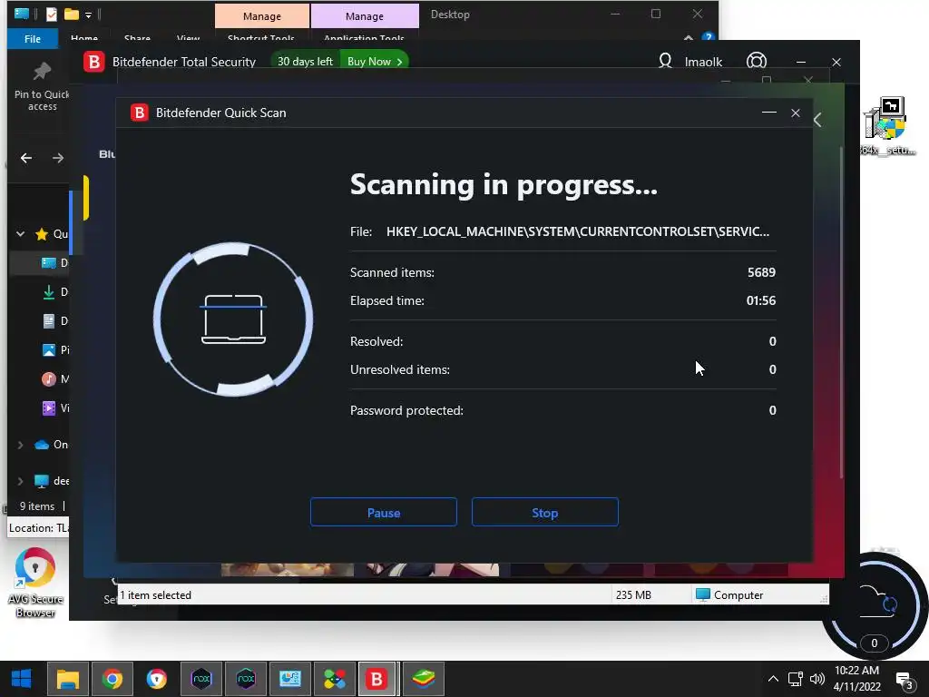Click the 235 MB status bar value
Viewport: 929px width, 697px height.
click(633, 595)
